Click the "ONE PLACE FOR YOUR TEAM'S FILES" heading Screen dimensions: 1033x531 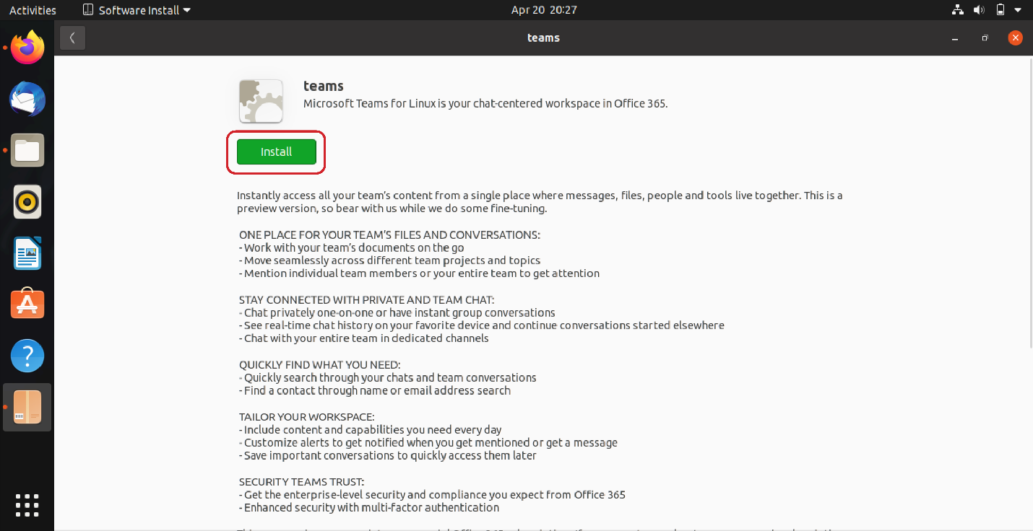(390, 235)
